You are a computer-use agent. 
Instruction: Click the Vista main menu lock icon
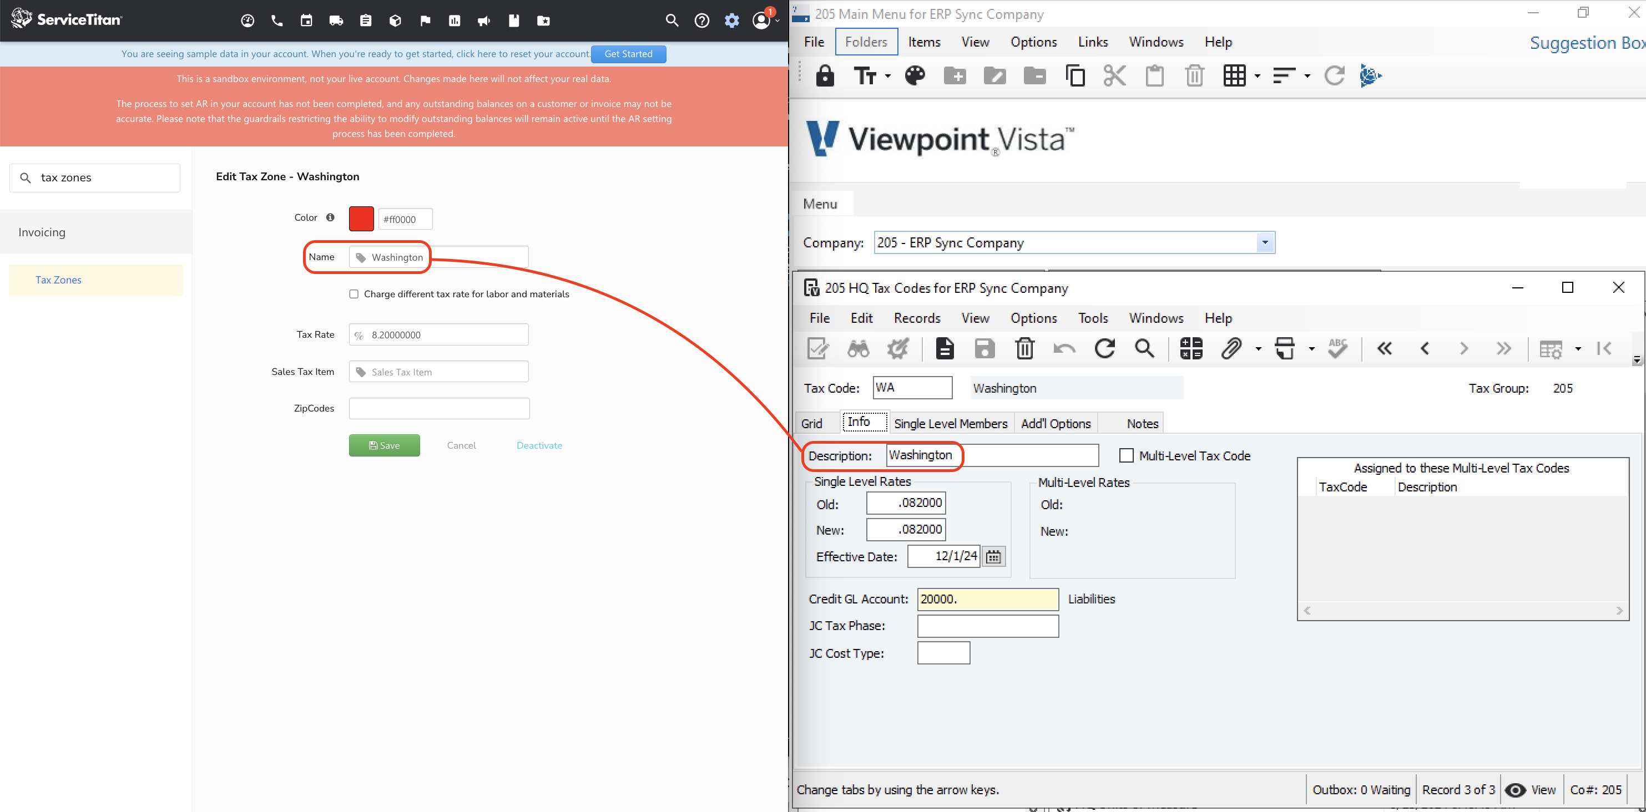click(x=825, y=76)
